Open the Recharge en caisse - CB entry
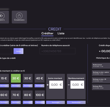Viewport: 110px width, 107px height. [101, 80]
